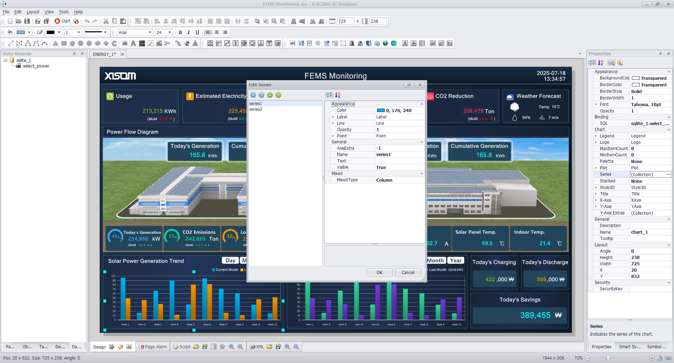The width and height of the screenshot is (674, 363).
Task: Click the Paste clipboard icon
Action: tap(123, 21)
